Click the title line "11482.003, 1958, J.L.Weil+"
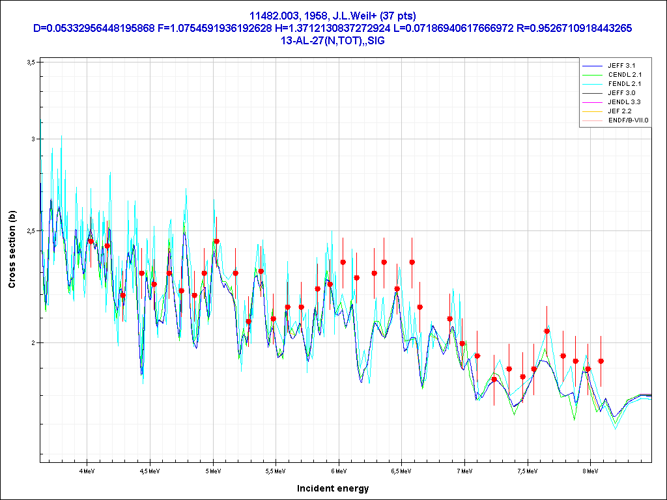 (333, 16)
